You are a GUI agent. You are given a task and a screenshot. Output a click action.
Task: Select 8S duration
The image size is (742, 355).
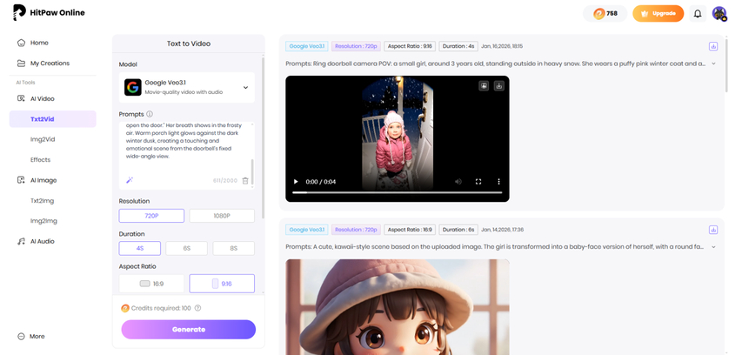pyautogui.click(x=234, y=248)
